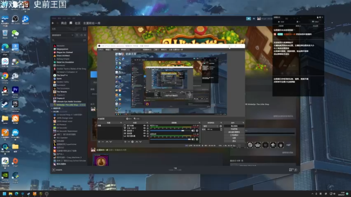Remove scene with minus icon in OBS Scenes panel
Viewport: 351px width, 197px height.
pos(103,141)
